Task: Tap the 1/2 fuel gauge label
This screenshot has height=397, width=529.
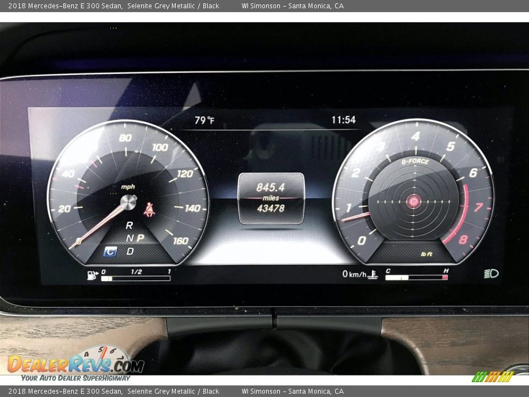Action: (x=136, y=272)
